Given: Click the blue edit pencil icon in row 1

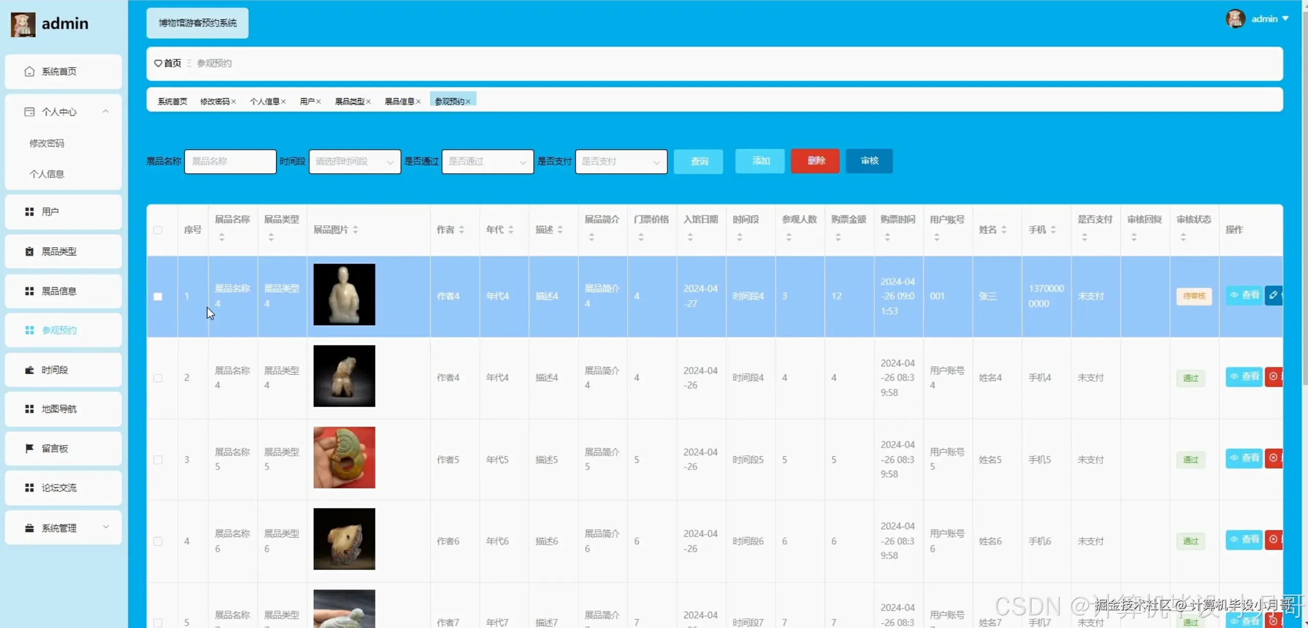Looking at the screenshot, I should (x=1273, y=295).
